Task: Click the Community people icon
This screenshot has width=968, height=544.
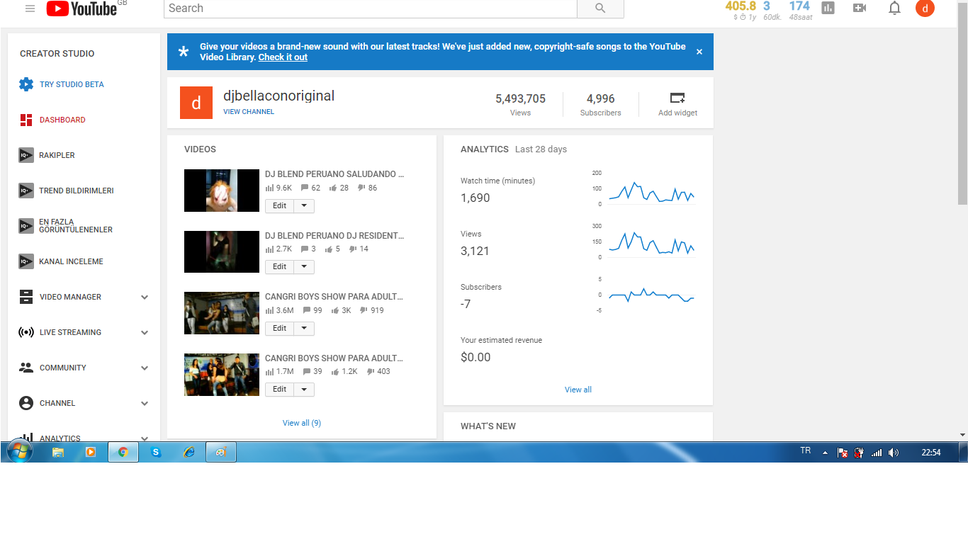Action: 26,368
